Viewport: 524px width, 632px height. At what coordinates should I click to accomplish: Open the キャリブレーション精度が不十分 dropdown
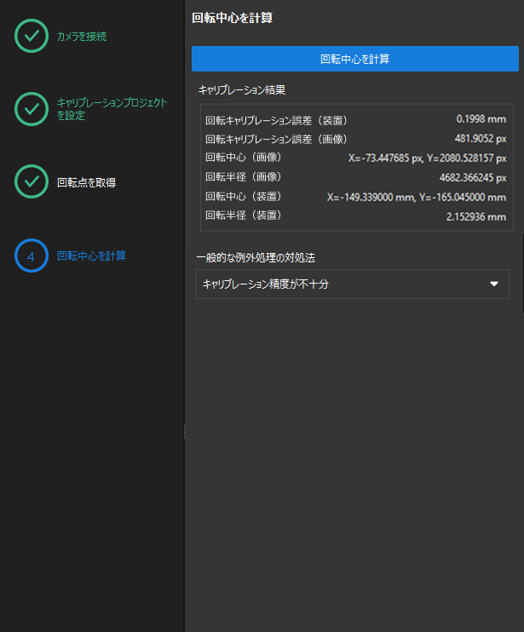pyautogui.click(x=352, y=284)
